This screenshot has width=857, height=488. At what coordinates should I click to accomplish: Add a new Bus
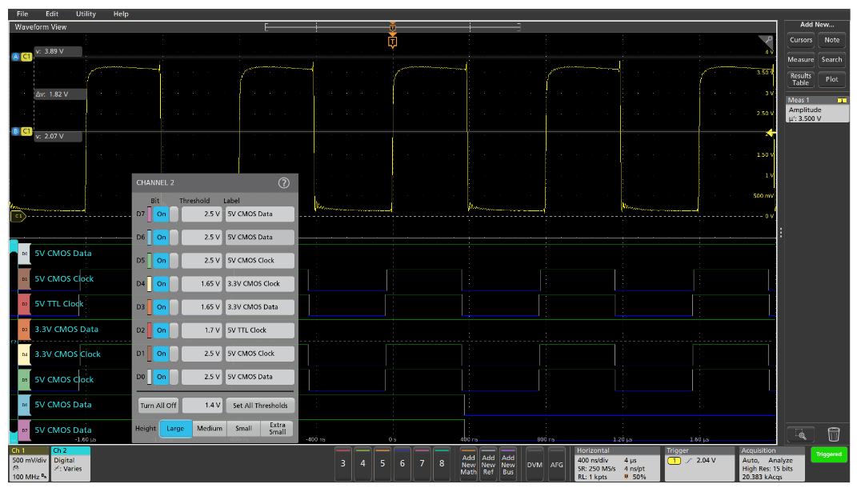[x=509, y=463]
